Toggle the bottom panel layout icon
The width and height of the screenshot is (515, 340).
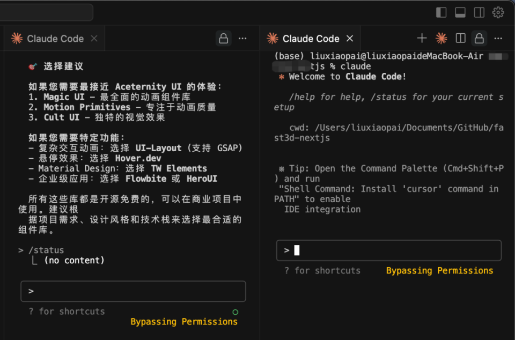pos(460,12)
